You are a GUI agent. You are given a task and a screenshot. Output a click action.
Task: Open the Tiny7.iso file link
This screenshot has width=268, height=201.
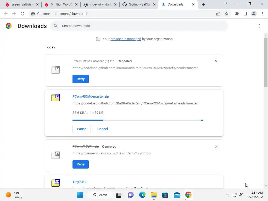click(79, 182)
